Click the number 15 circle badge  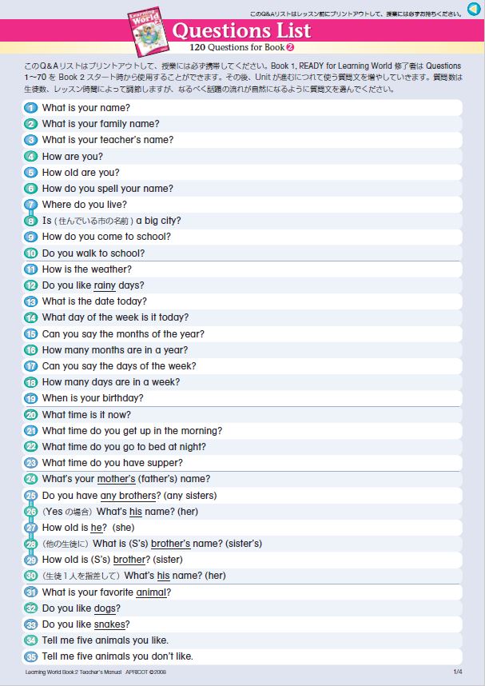(x=31, y=334)
